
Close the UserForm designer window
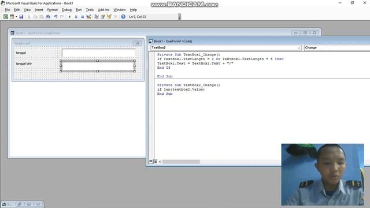click(x=314, y=33)
